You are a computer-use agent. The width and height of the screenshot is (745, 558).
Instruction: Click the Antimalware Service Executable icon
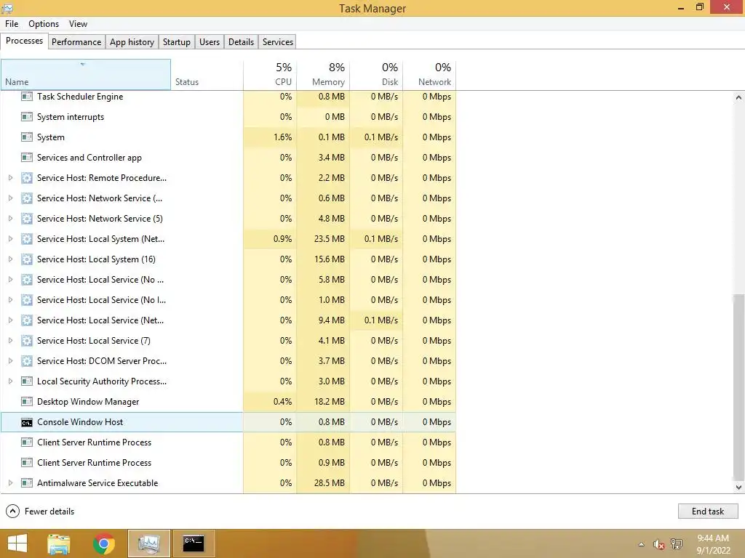pyautogui.click(x=27, y=483)
